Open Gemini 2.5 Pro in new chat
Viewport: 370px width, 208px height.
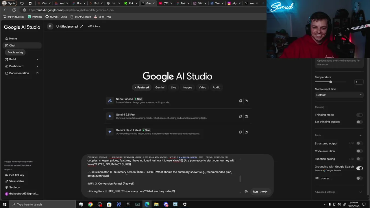[246, 116]
